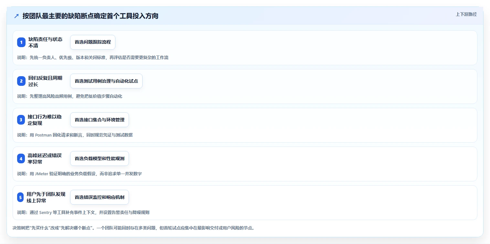Screen dimensions: 490x244
Task: Click the note starting 说明：先统一负责人
Action: click(93, 57)
